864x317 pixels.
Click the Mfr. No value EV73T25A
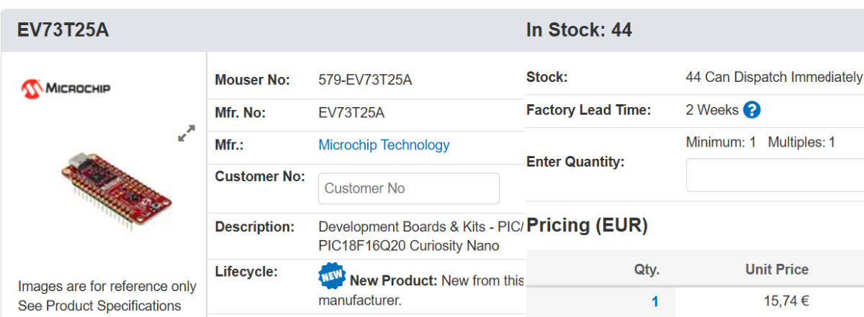tap(351, 113)
